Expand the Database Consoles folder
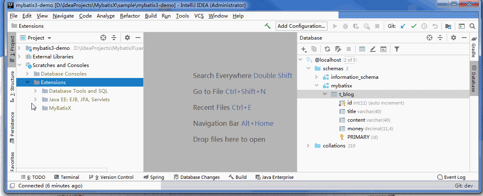This screenshot has width=483, height=196. tap(27, 74)
